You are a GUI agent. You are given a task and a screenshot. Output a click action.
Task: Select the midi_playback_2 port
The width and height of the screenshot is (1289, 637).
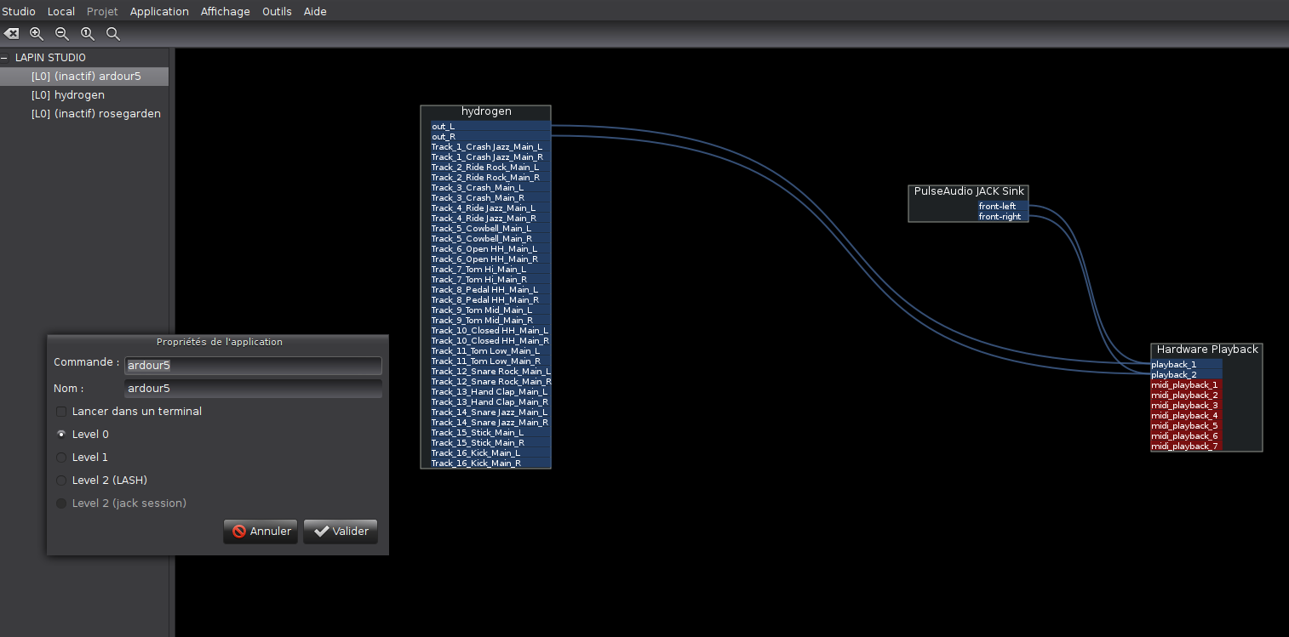(x=1187, y=395)
